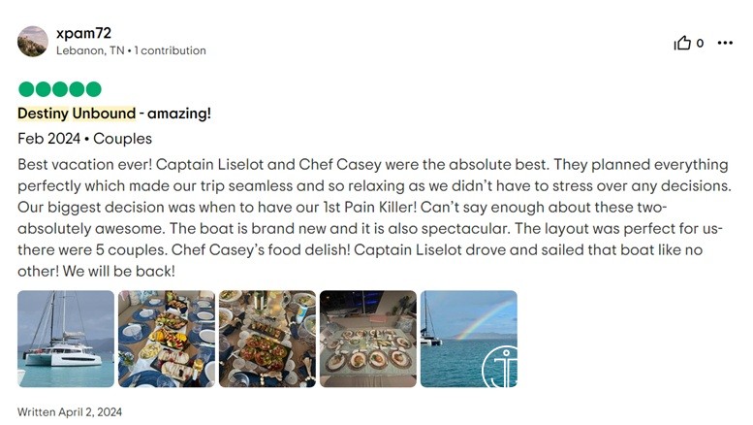Click highlighted Destiny Unbound title text
Image resolution: width=753 pixels, height=425 pixels.
click(77, 114)
